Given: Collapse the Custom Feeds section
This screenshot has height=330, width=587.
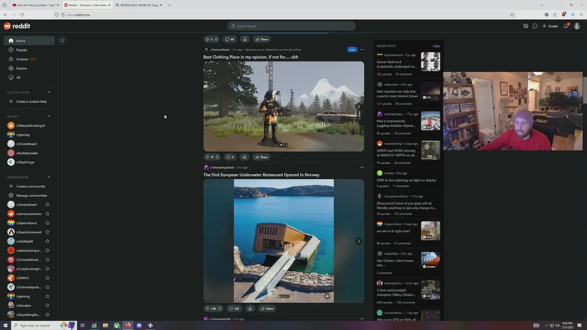Looking at the screenshot, I should pyautogui.click(x=49, y=92).
